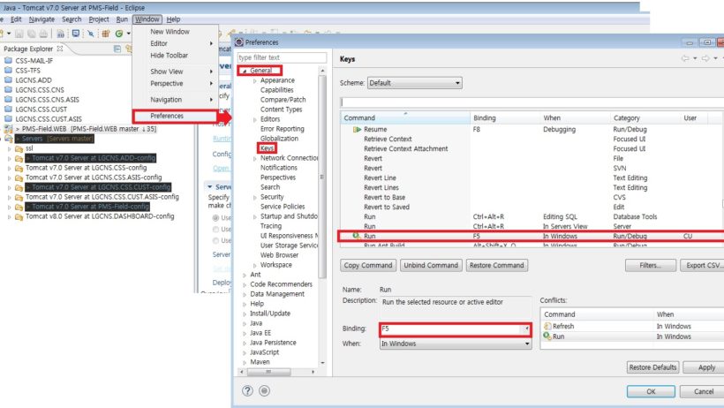Click the ssl folder icon
Viewport: 724px width, 408px height.
pyautogui.click(x=19, y=148)
